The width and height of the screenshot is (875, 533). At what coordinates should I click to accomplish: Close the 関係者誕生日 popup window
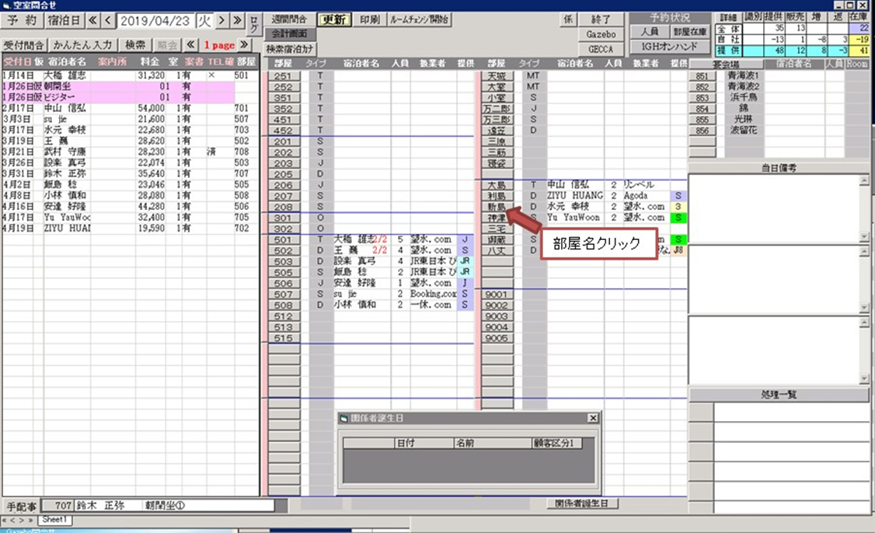coord(592,418)
